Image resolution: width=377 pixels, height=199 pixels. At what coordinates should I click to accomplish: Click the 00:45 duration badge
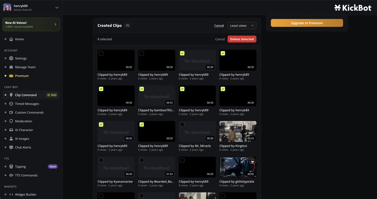[250, 174]
